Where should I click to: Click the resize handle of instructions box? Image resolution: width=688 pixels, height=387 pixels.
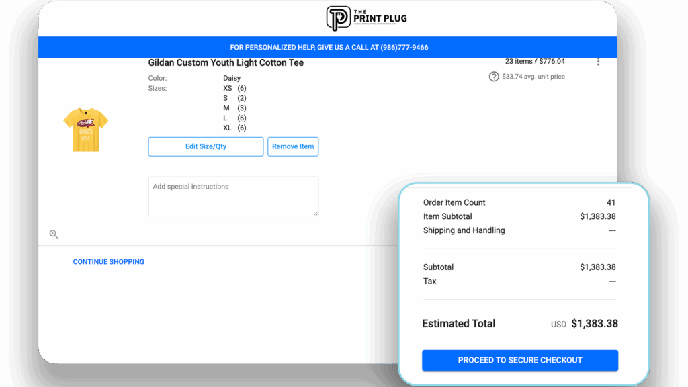coord(314,213)
